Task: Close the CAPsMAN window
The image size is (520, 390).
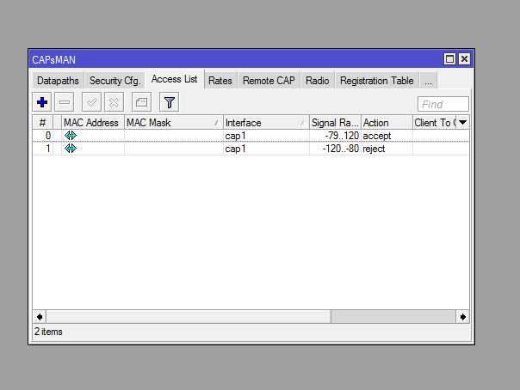Action: pos(464,59)
